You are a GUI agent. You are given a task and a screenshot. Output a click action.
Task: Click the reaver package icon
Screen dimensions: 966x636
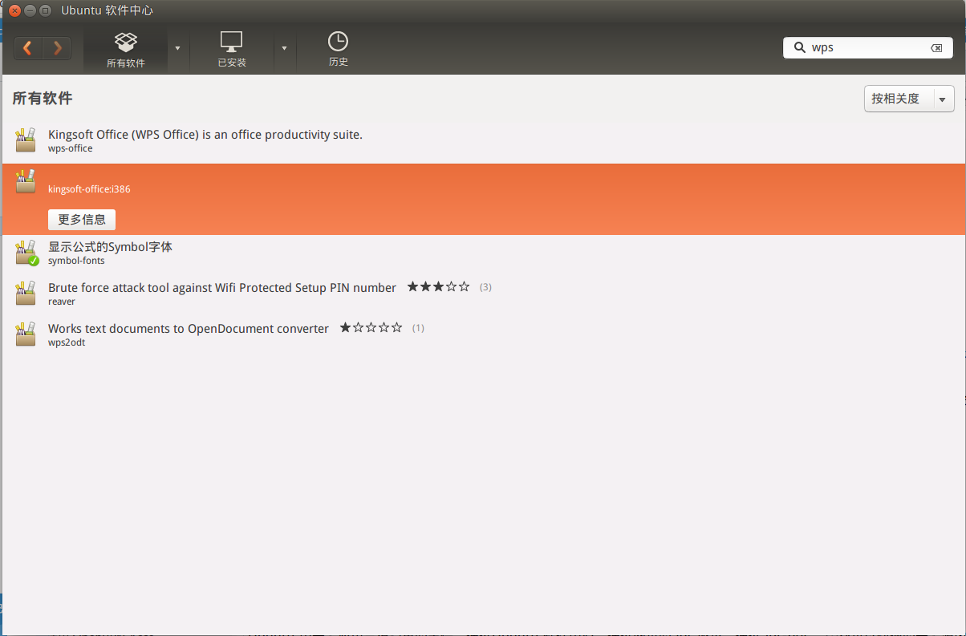pos(26,293)
